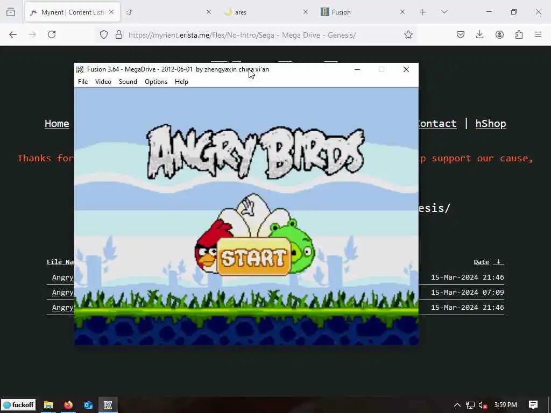Close the ares browser tab

[x=306, y=12]
